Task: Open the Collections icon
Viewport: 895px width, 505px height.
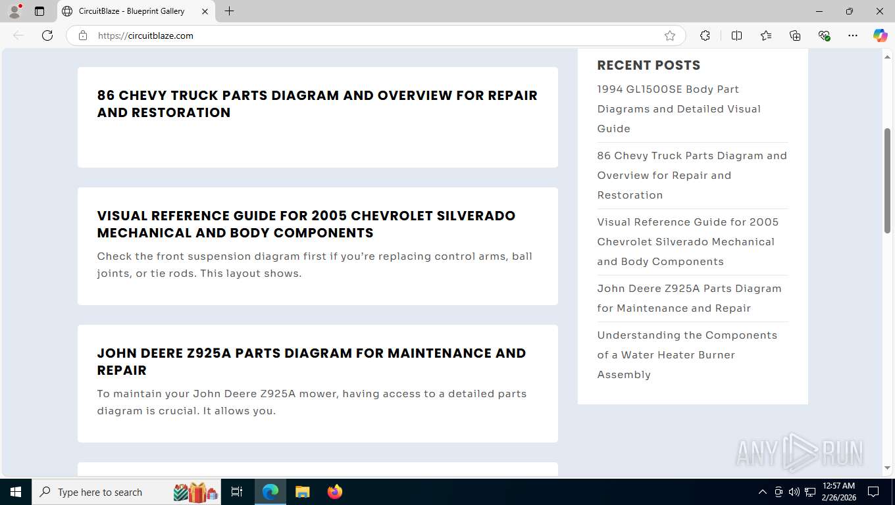Action: [x=795, y=36]
